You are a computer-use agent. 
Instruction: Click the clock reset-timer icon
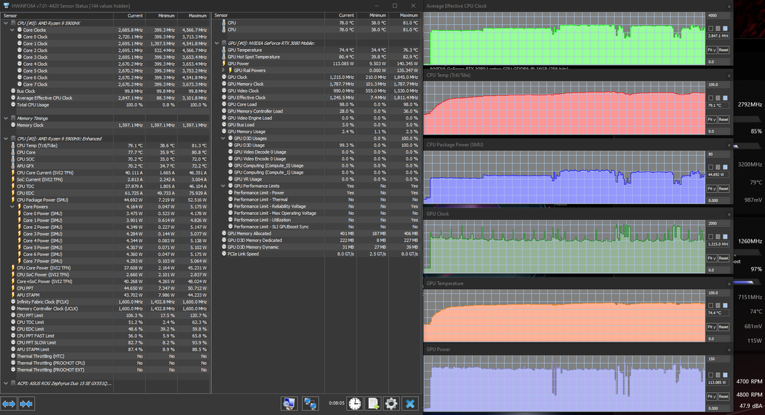pyautogui.click(x=354, y=404)
